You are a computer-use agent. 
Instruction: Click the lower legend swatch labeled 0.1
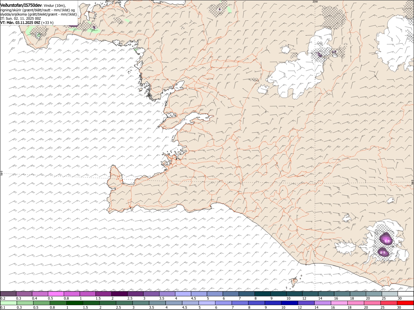[8, 303]
